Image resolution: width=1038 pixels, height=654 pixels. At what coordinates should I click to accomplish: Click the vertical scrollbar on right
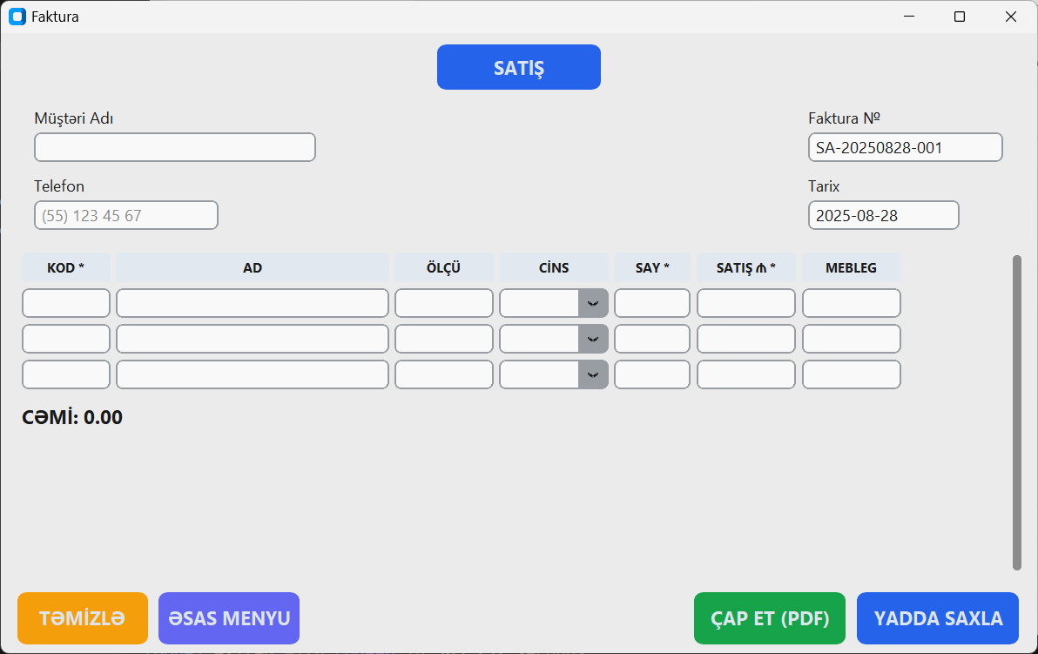coord(1017,413)
